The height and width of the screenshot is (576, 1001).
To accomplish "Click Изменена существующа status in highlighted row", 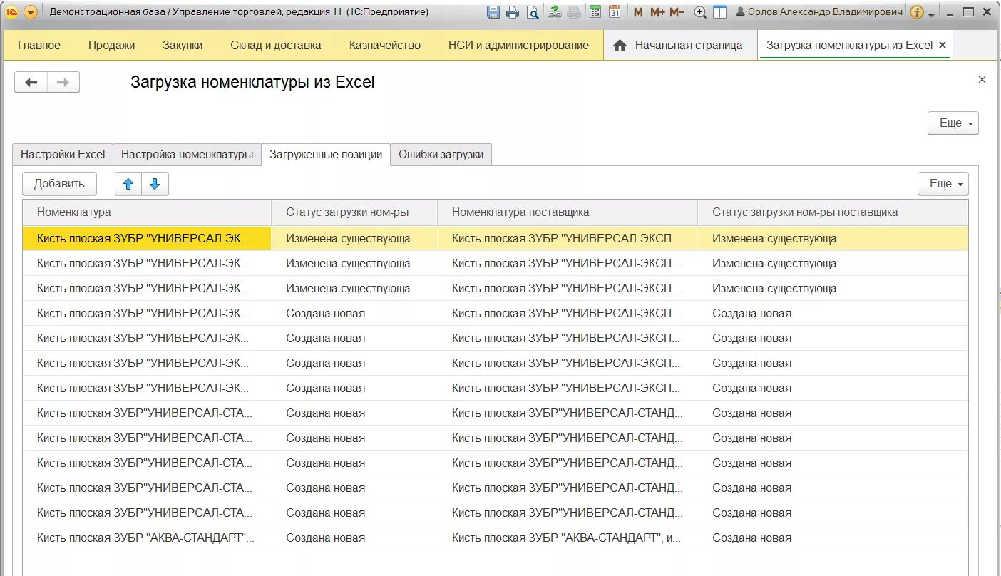I will tap(354, 238).
